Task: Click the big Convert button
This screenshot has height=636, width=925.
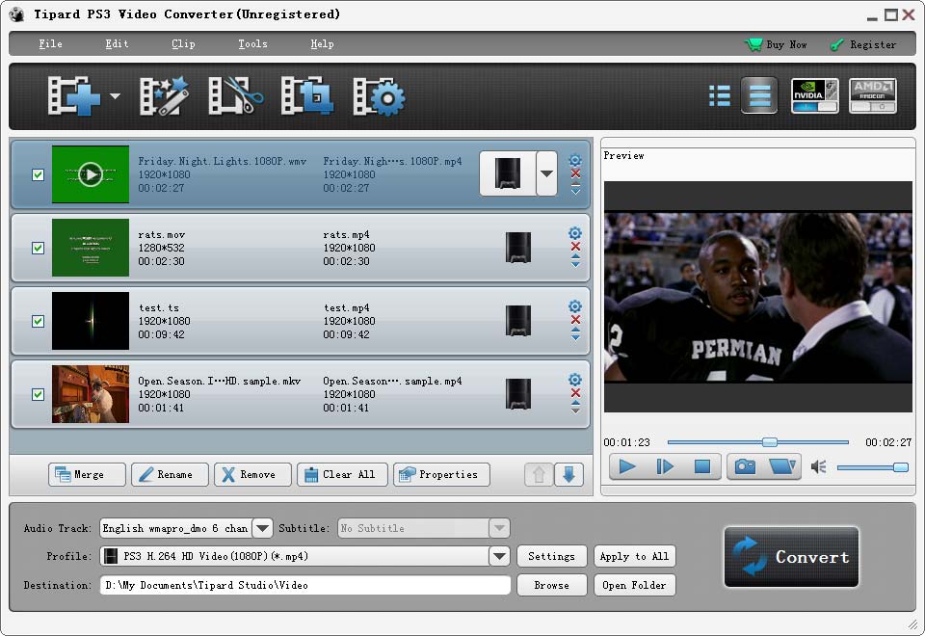Action: (791, 556)
